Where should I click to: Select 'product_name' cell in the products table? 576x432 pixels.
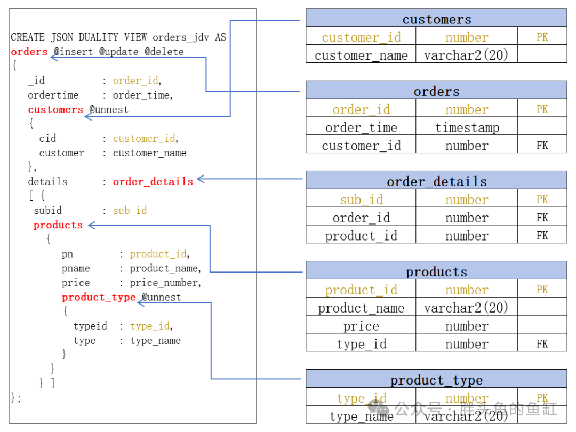[361, 306]
